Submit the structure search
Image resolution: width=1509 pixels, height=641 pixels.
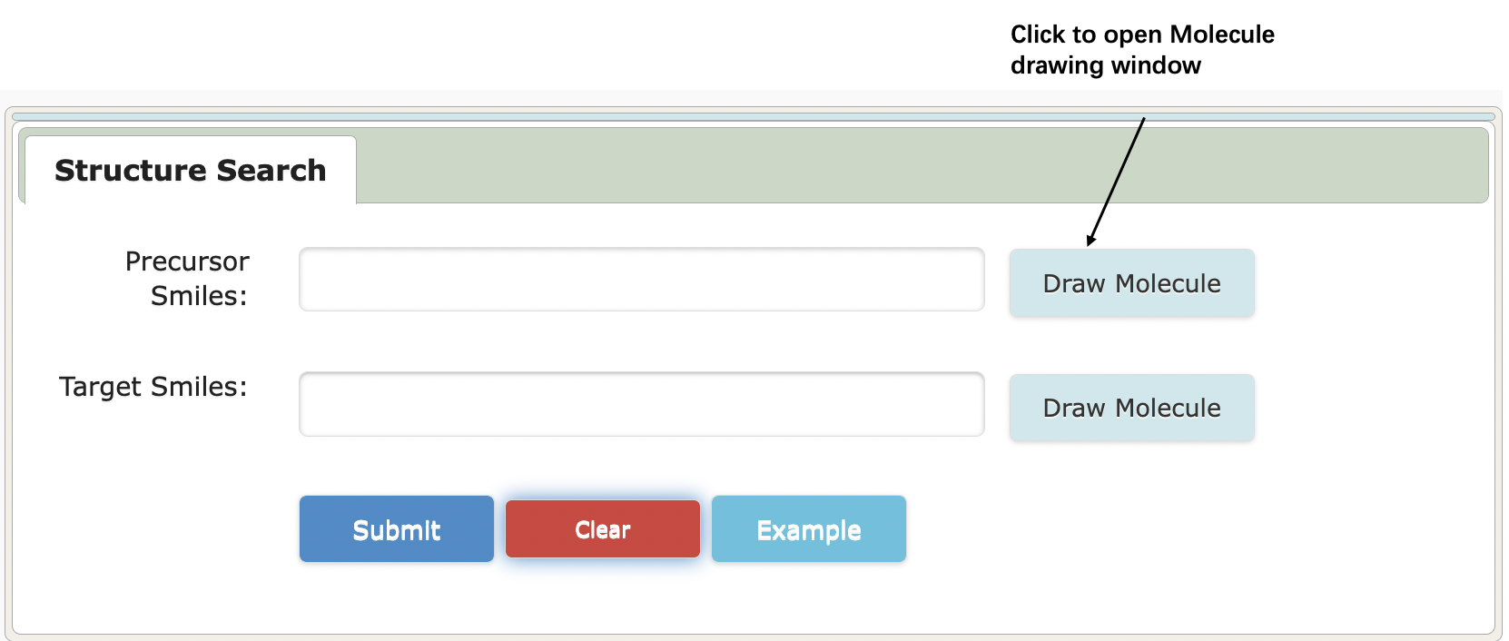point(397,528)
